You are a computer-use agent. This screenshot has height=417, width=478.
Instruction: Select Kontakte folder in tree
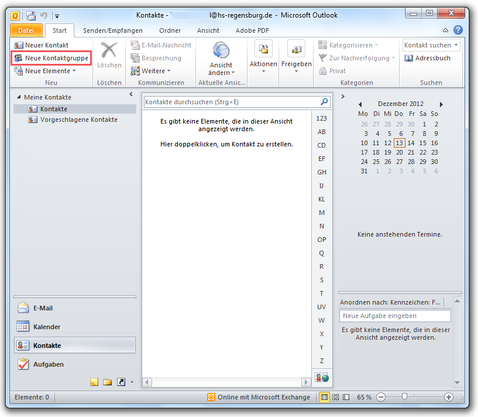coord(75,109)
